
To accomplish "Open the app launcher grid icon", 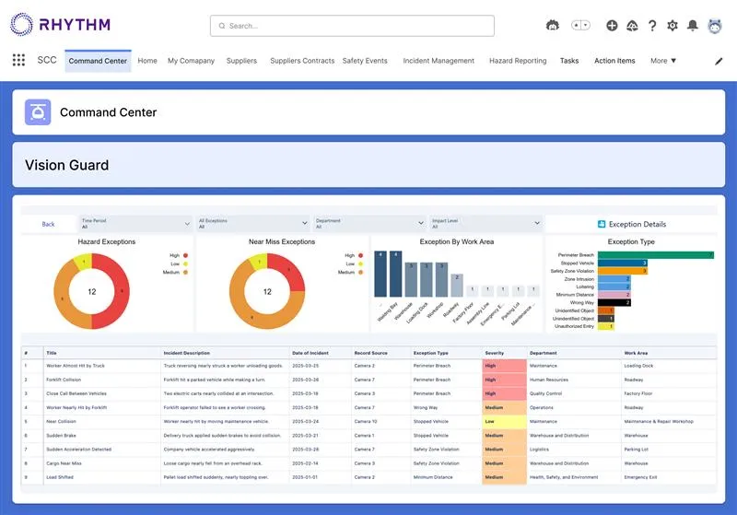I will click(x=18, y=61).
